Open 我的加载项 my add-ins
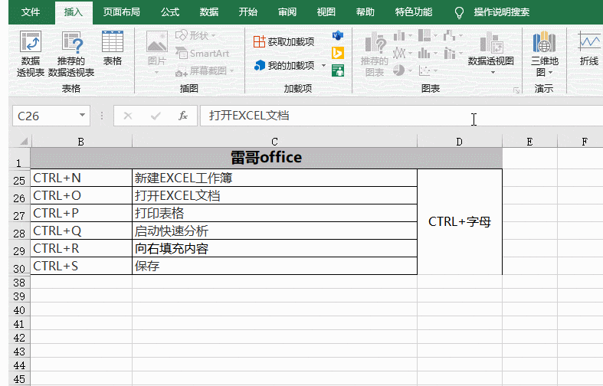This screenshot has height=386, width=603. click(284, 66)
